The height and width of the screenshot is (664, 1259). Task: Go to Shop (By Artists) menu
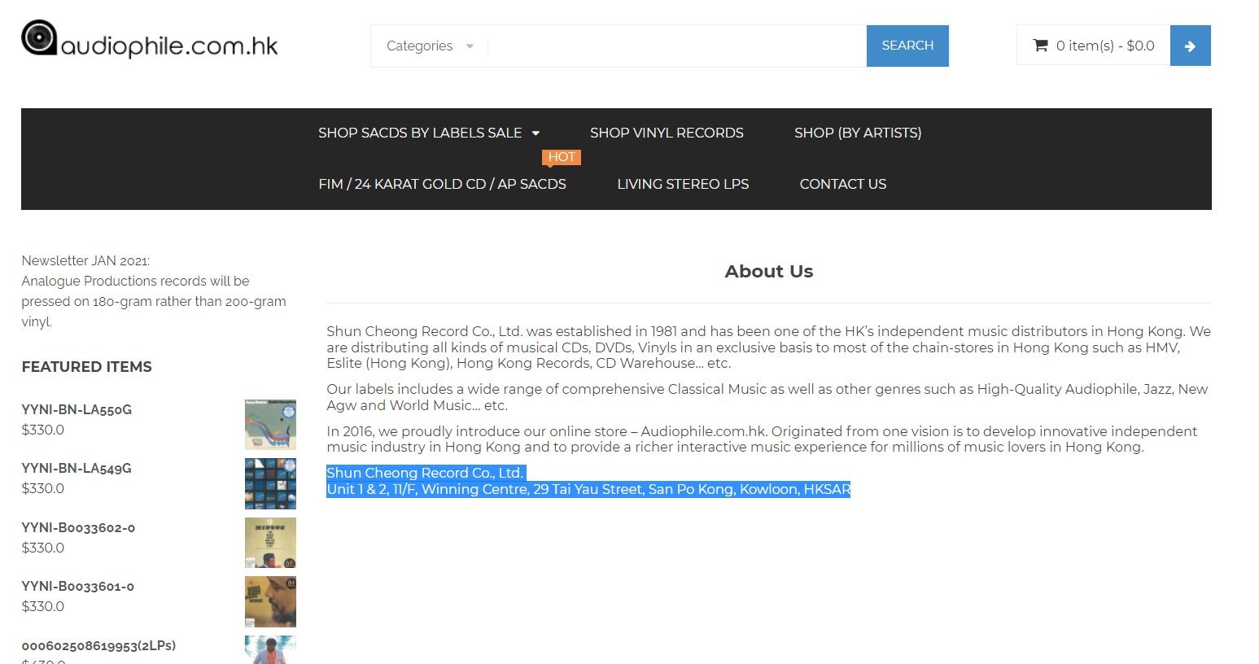click(x=857, y=133)
